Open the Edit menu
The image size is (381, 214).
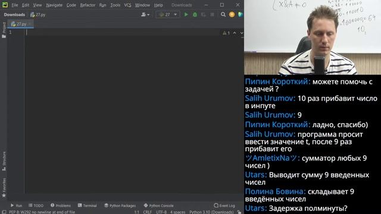click(25, 5)
